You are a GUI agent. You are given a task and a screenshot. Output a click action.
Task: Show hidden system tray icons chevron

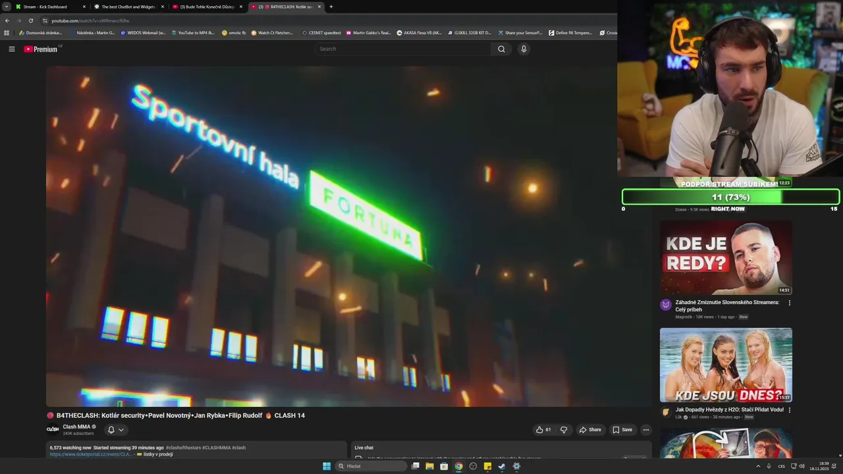click(x=758, y=466)
